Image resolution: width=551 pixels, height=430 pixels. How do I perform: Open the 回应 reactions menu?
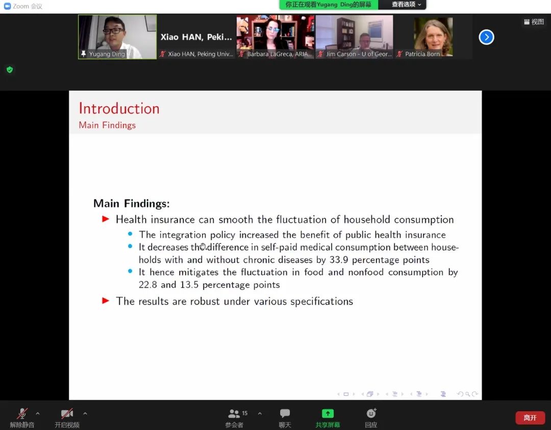(x=371, y=417)
